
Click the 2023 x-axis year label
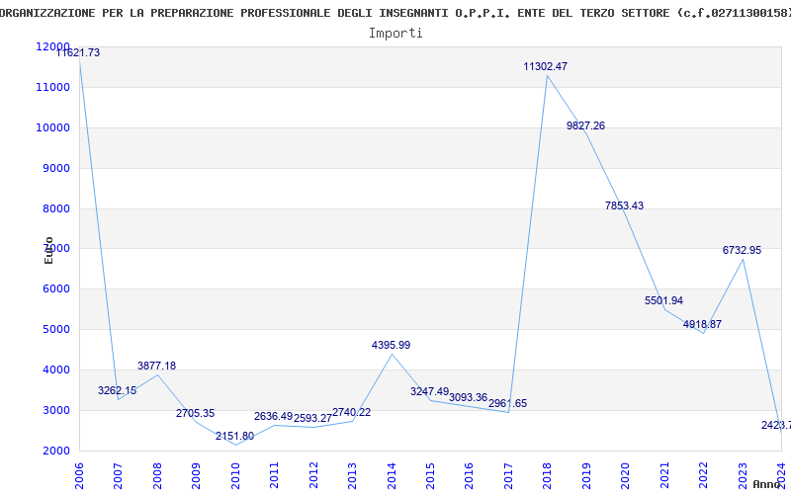pyautogui.click(x=744, y=475)
